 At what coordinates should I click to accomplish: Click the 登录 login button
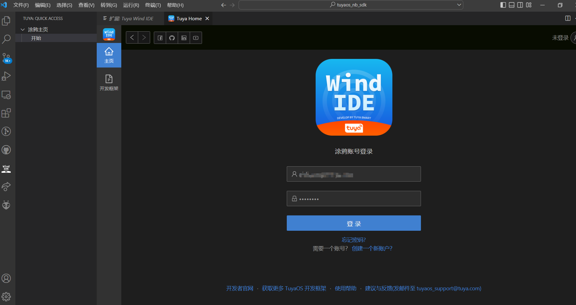354,223
